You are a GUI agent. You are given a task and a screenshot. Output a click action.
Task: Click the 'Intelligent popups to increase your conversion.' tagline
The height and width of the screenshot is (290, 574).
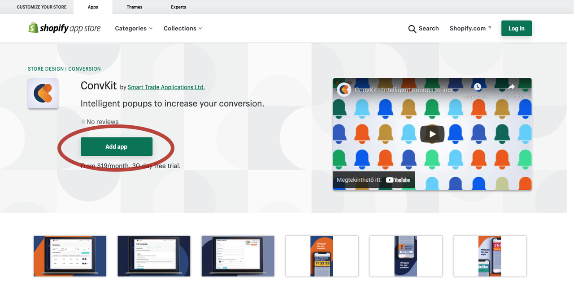coord(172,104)
